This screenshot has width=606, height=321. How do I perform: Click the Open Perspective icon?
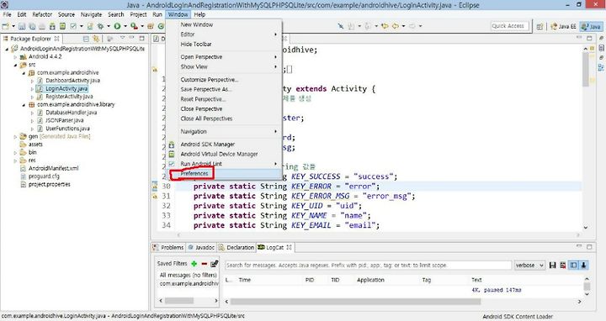click(x=540, y=26)
